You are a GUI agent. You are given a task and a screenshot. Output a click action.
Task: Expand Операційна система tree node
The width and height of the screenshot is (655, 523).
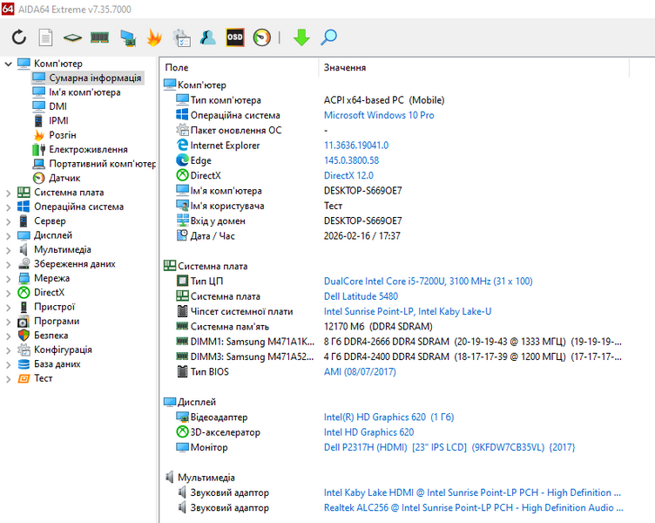pos(8,207)
